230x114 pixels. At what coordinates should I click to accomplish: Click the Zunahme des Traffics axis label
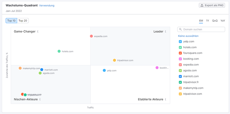coord(7,65)
